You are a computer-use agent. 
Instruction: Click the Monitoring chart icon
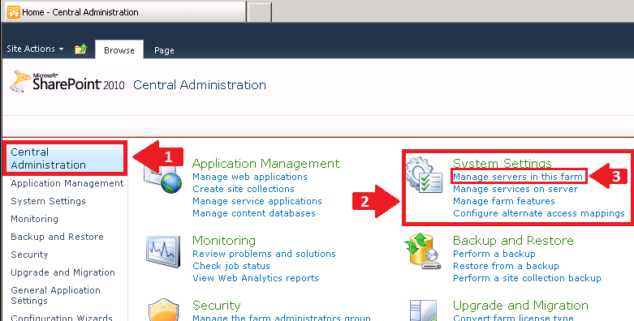tap(163, 251)
